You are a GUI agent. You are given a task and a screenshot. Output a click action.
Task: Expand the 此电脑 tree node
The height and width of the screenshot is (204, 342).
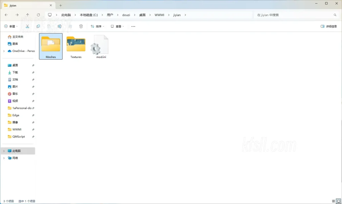(4, 151)
